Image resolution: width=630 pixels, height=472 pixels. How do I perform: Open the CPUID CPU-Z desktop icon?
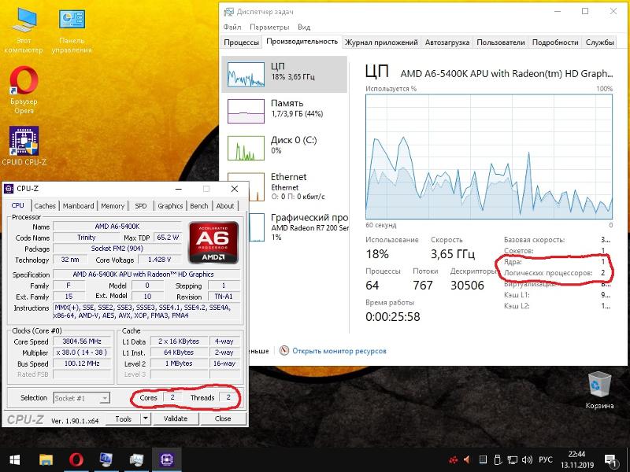(x=24, y=142)
